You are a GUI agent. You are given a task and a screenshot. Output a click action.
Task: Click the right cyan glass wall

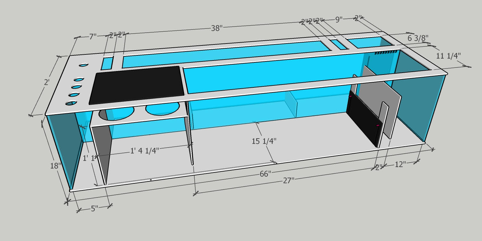(x=417, y=102)
